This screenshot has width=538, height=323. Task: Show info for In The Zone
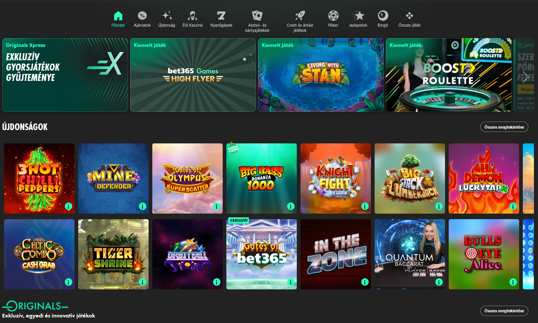(x=365, y=282)
